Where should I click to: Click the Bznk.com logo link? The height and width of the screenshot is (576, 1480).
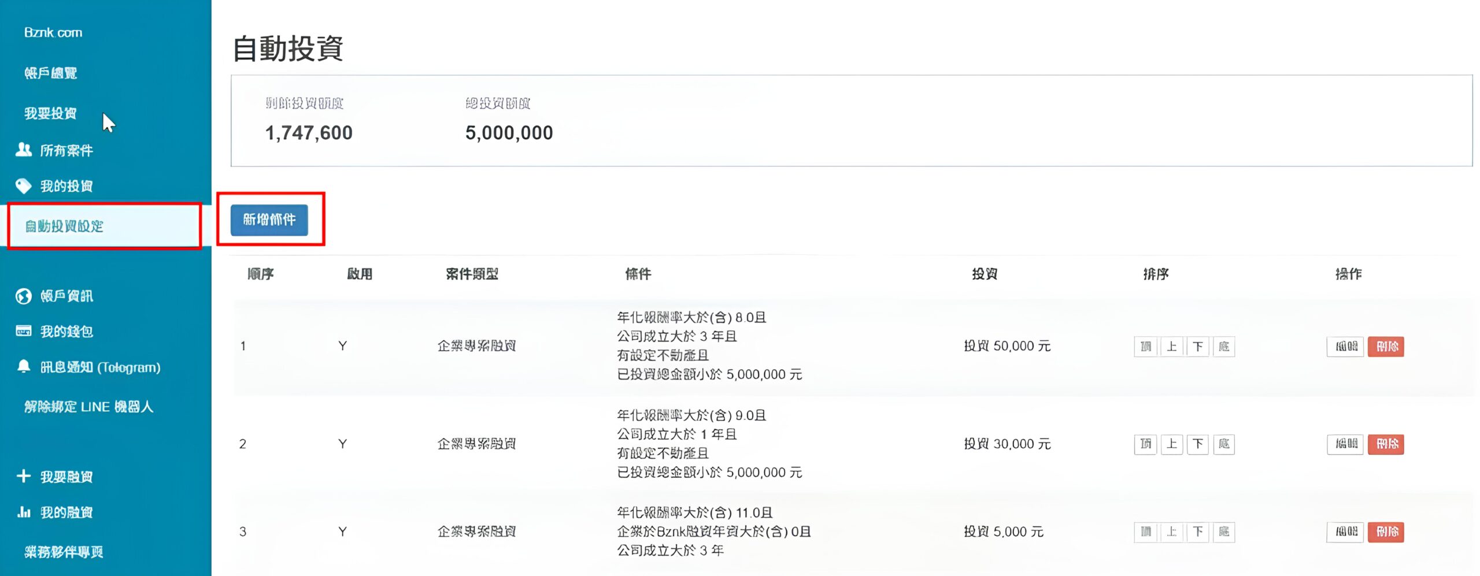(53, 32)
